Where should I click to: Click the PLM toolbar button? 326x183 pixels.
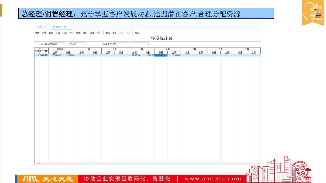[99, 33]
